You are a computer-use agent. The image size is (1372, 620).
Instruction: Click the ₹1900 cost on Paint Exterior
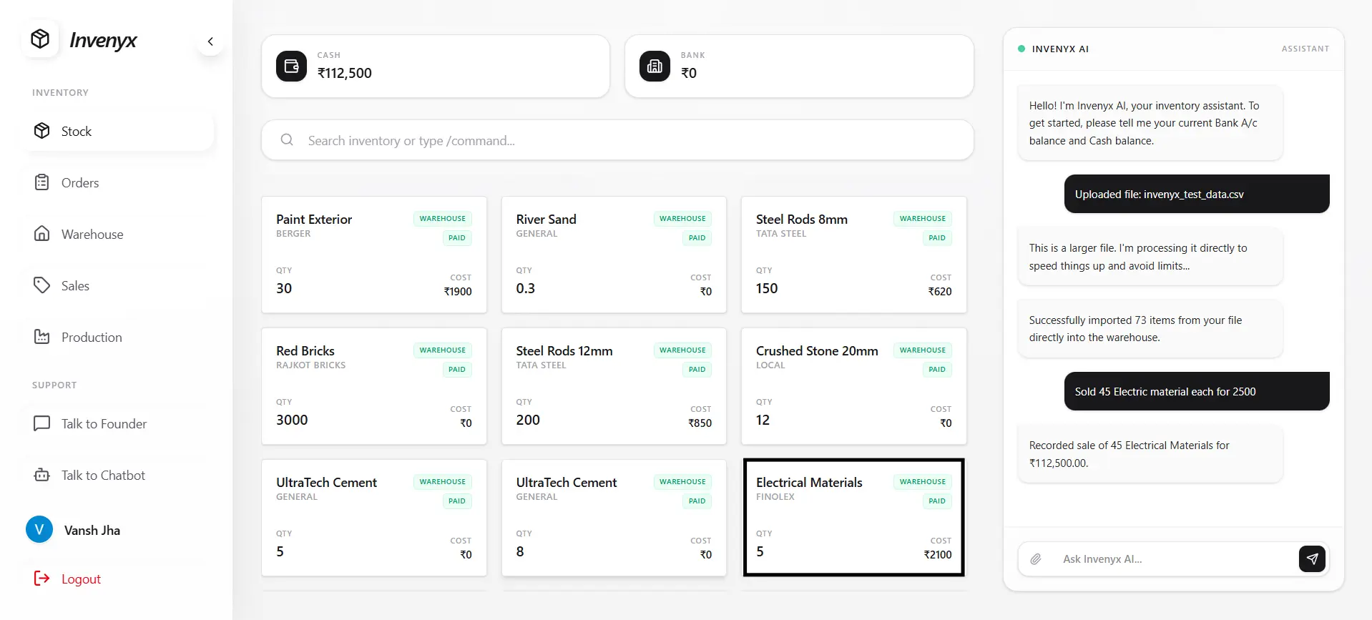point(458,292)
